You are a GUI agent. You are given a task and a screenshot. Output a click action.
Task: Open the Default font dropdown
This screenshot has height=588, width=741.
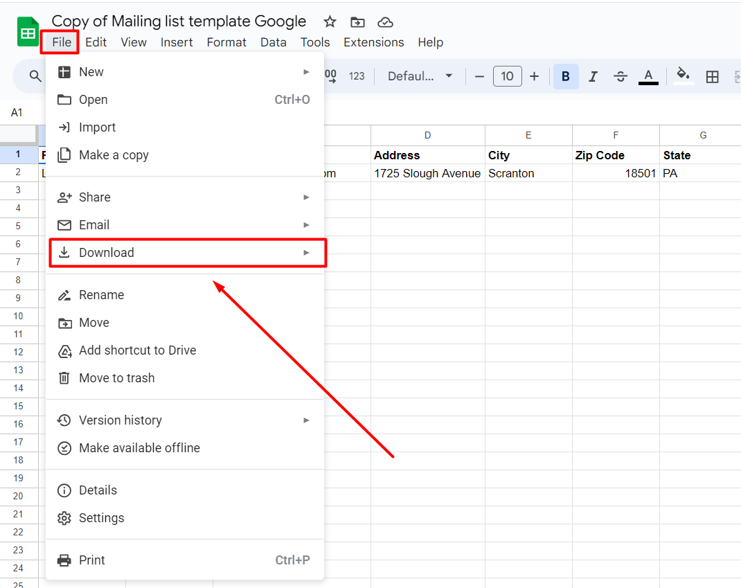420,76
